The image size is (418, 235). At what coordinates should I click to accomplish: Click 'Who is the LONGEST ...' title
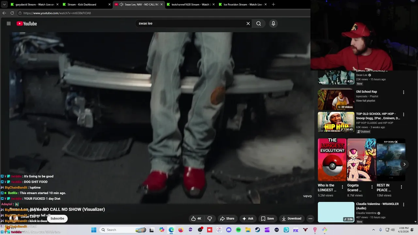click(x=327, y=187)
